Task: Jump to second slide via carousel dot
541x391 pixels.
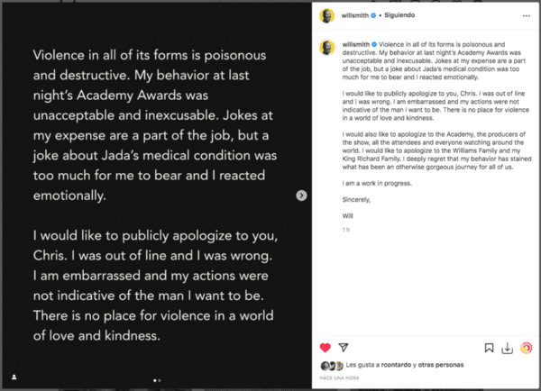Action: (x=160, y=380)
